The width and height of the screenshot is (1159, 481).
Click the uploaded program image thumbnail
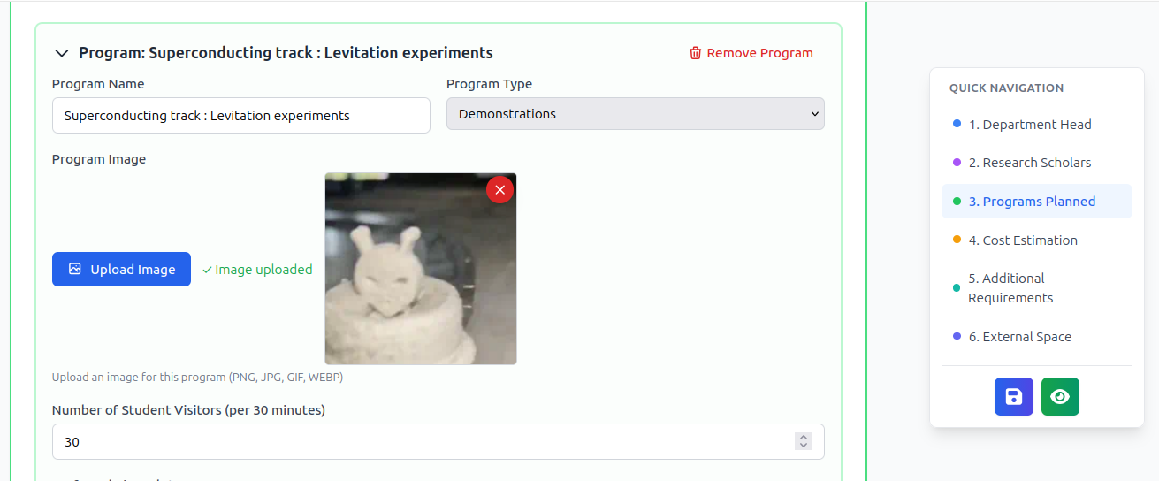click(x=420, y=283)
